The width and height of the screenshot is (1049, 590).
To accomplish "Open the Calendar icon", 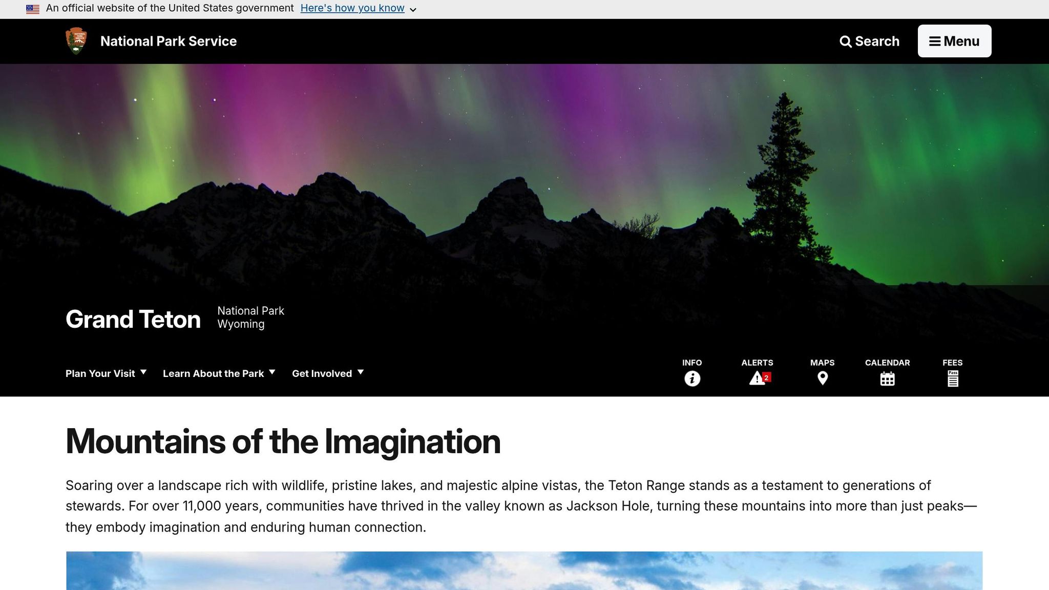I will [887, 378].
